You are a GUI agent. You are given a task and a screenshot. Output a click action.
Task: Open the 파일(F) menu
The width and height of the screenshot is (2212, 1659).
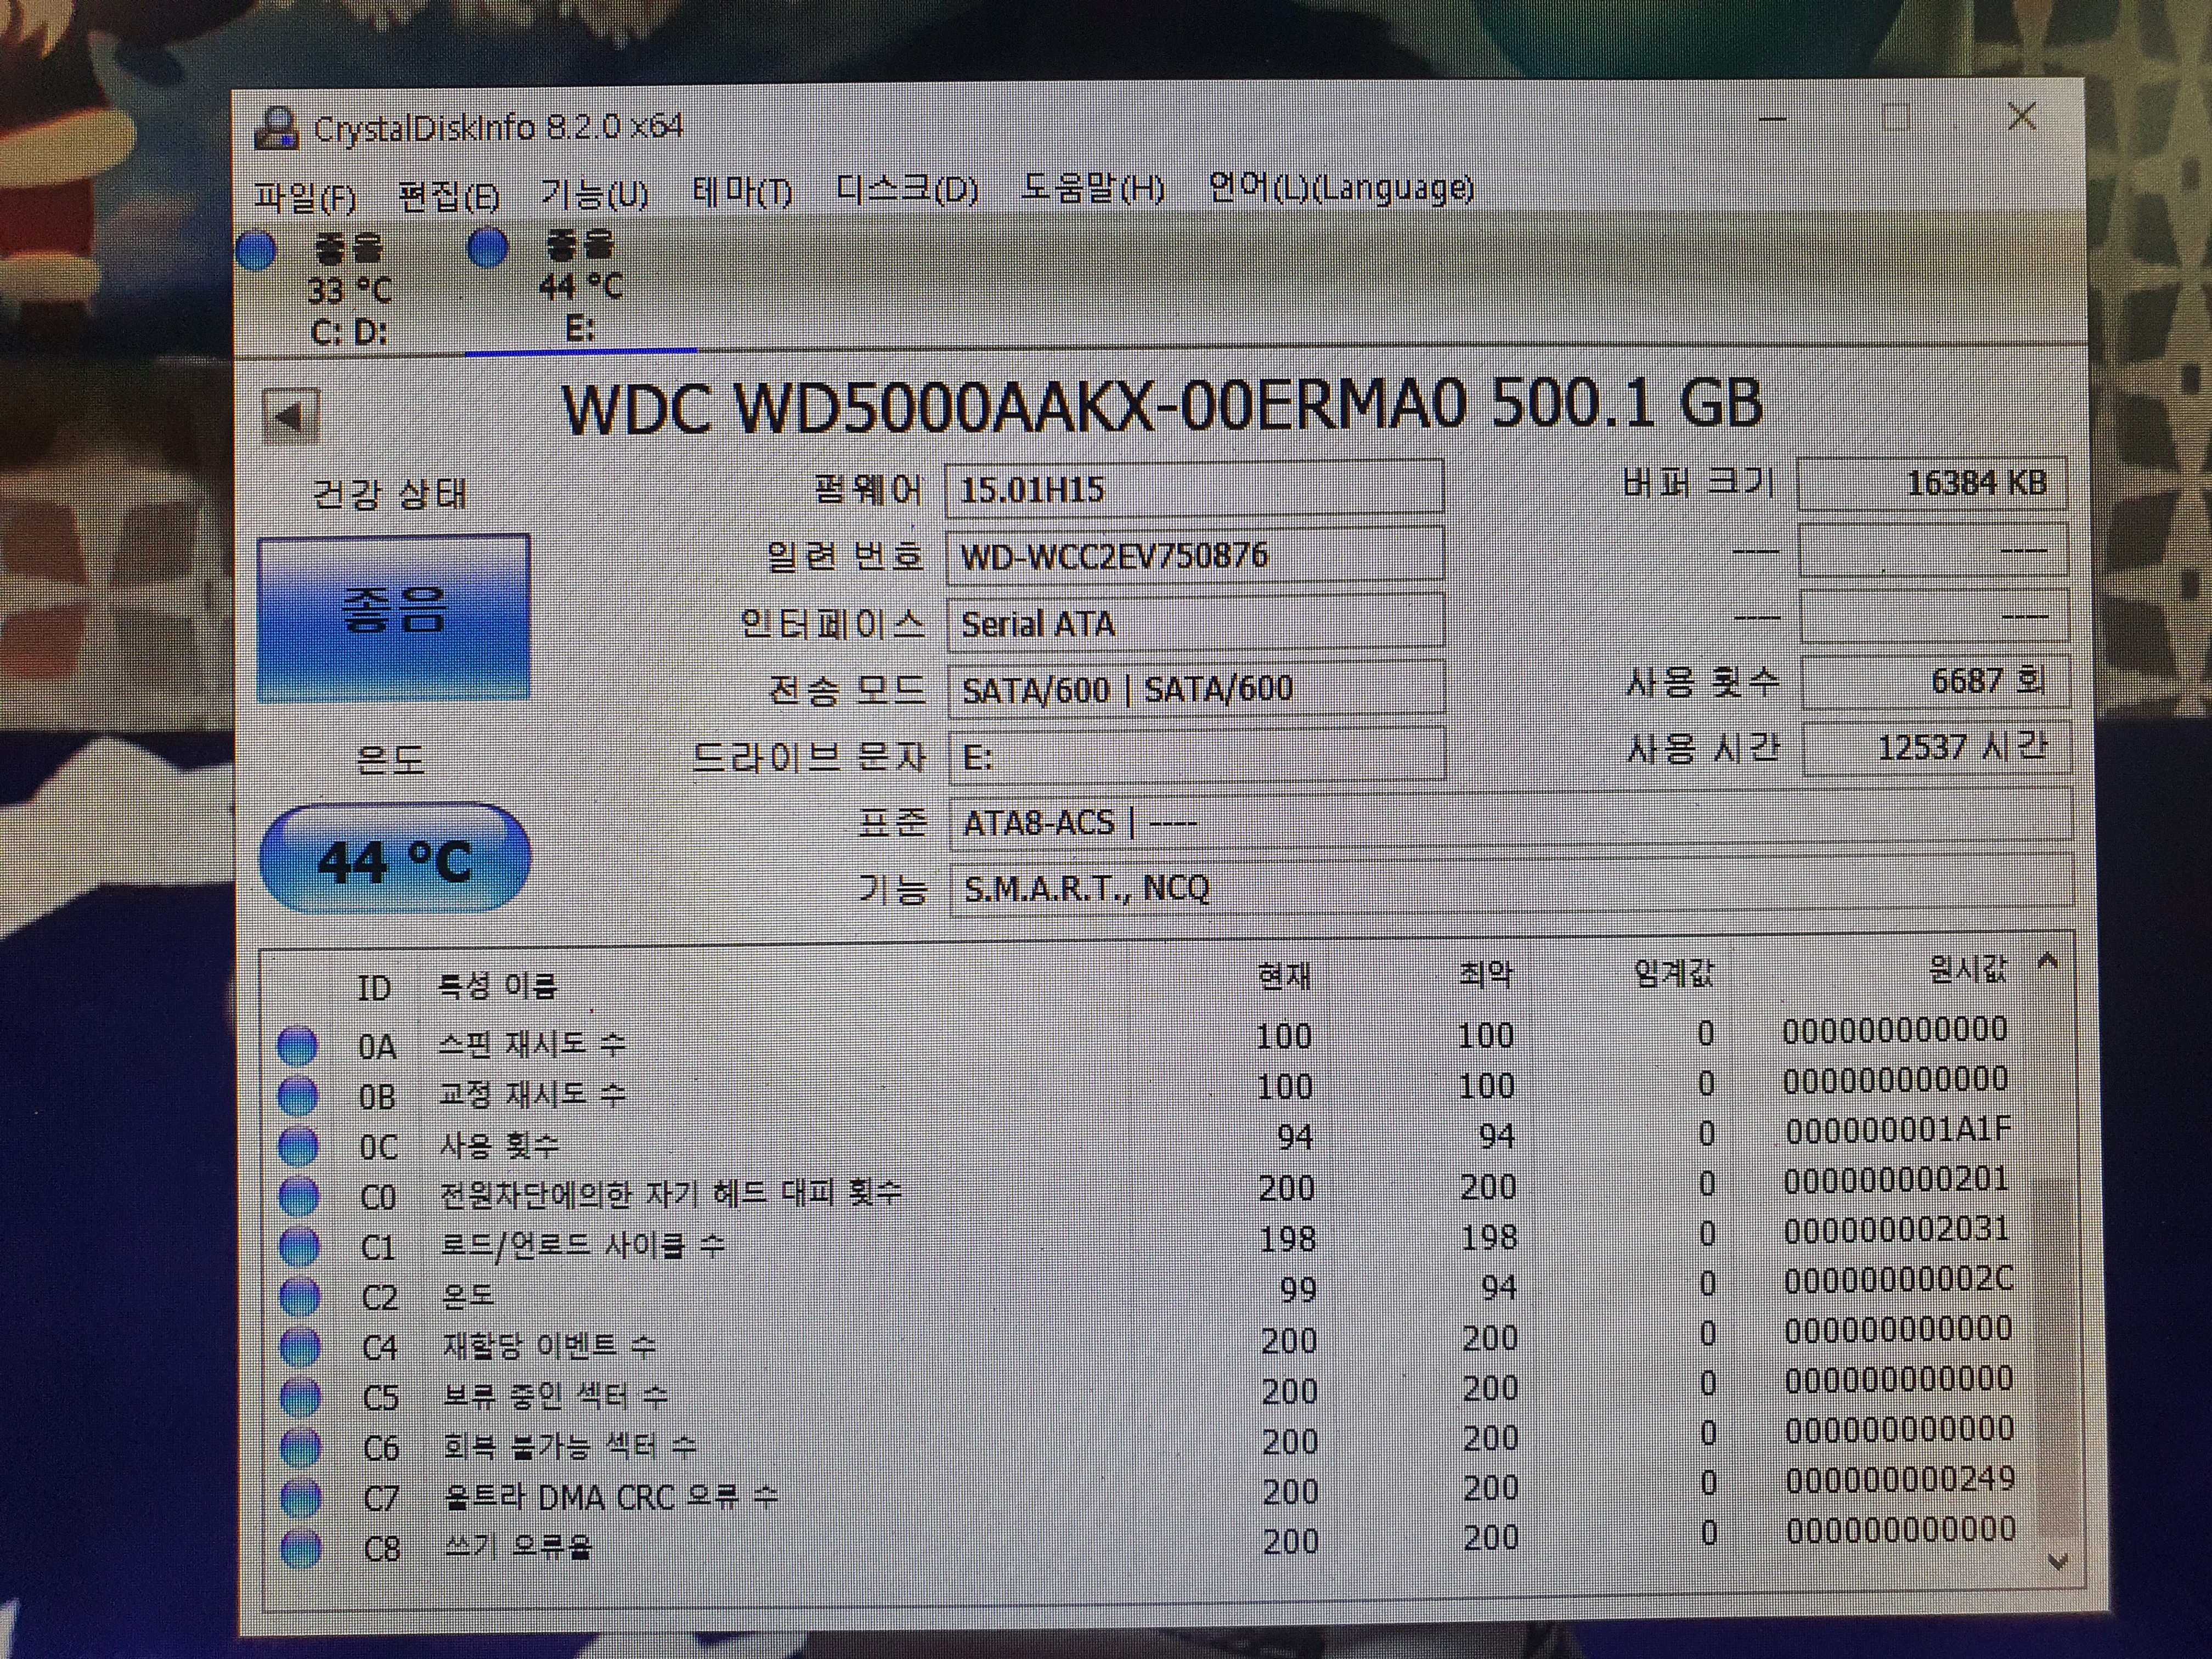coord(305,197)
